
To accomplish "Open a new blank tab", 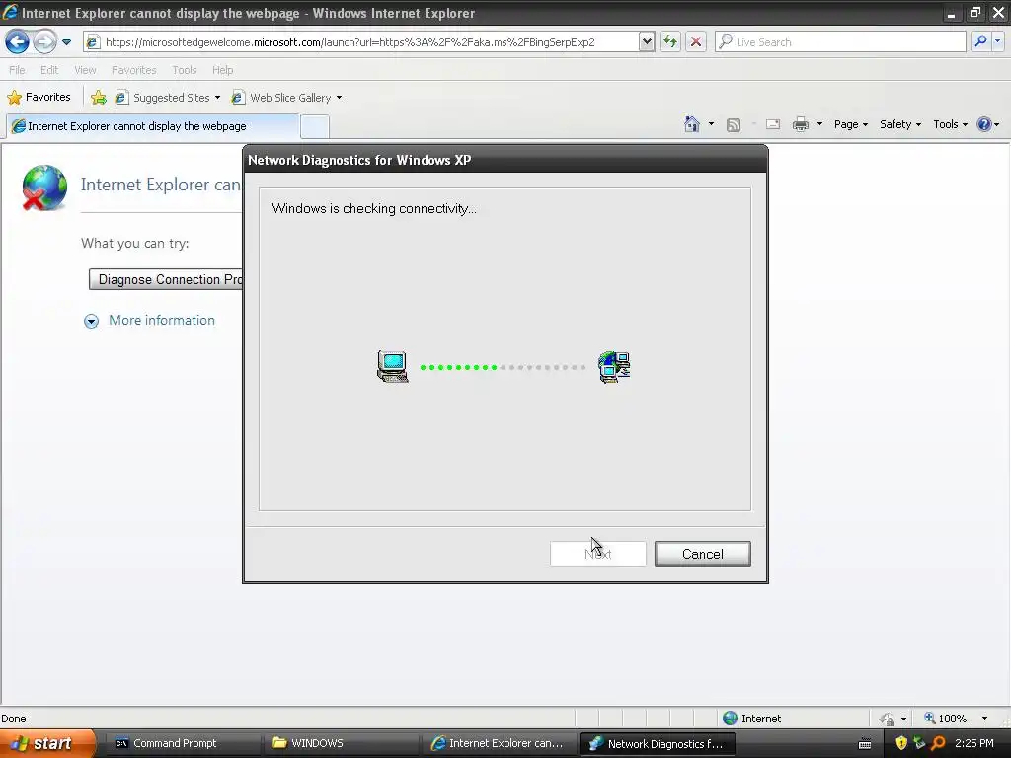I will 315,126.
